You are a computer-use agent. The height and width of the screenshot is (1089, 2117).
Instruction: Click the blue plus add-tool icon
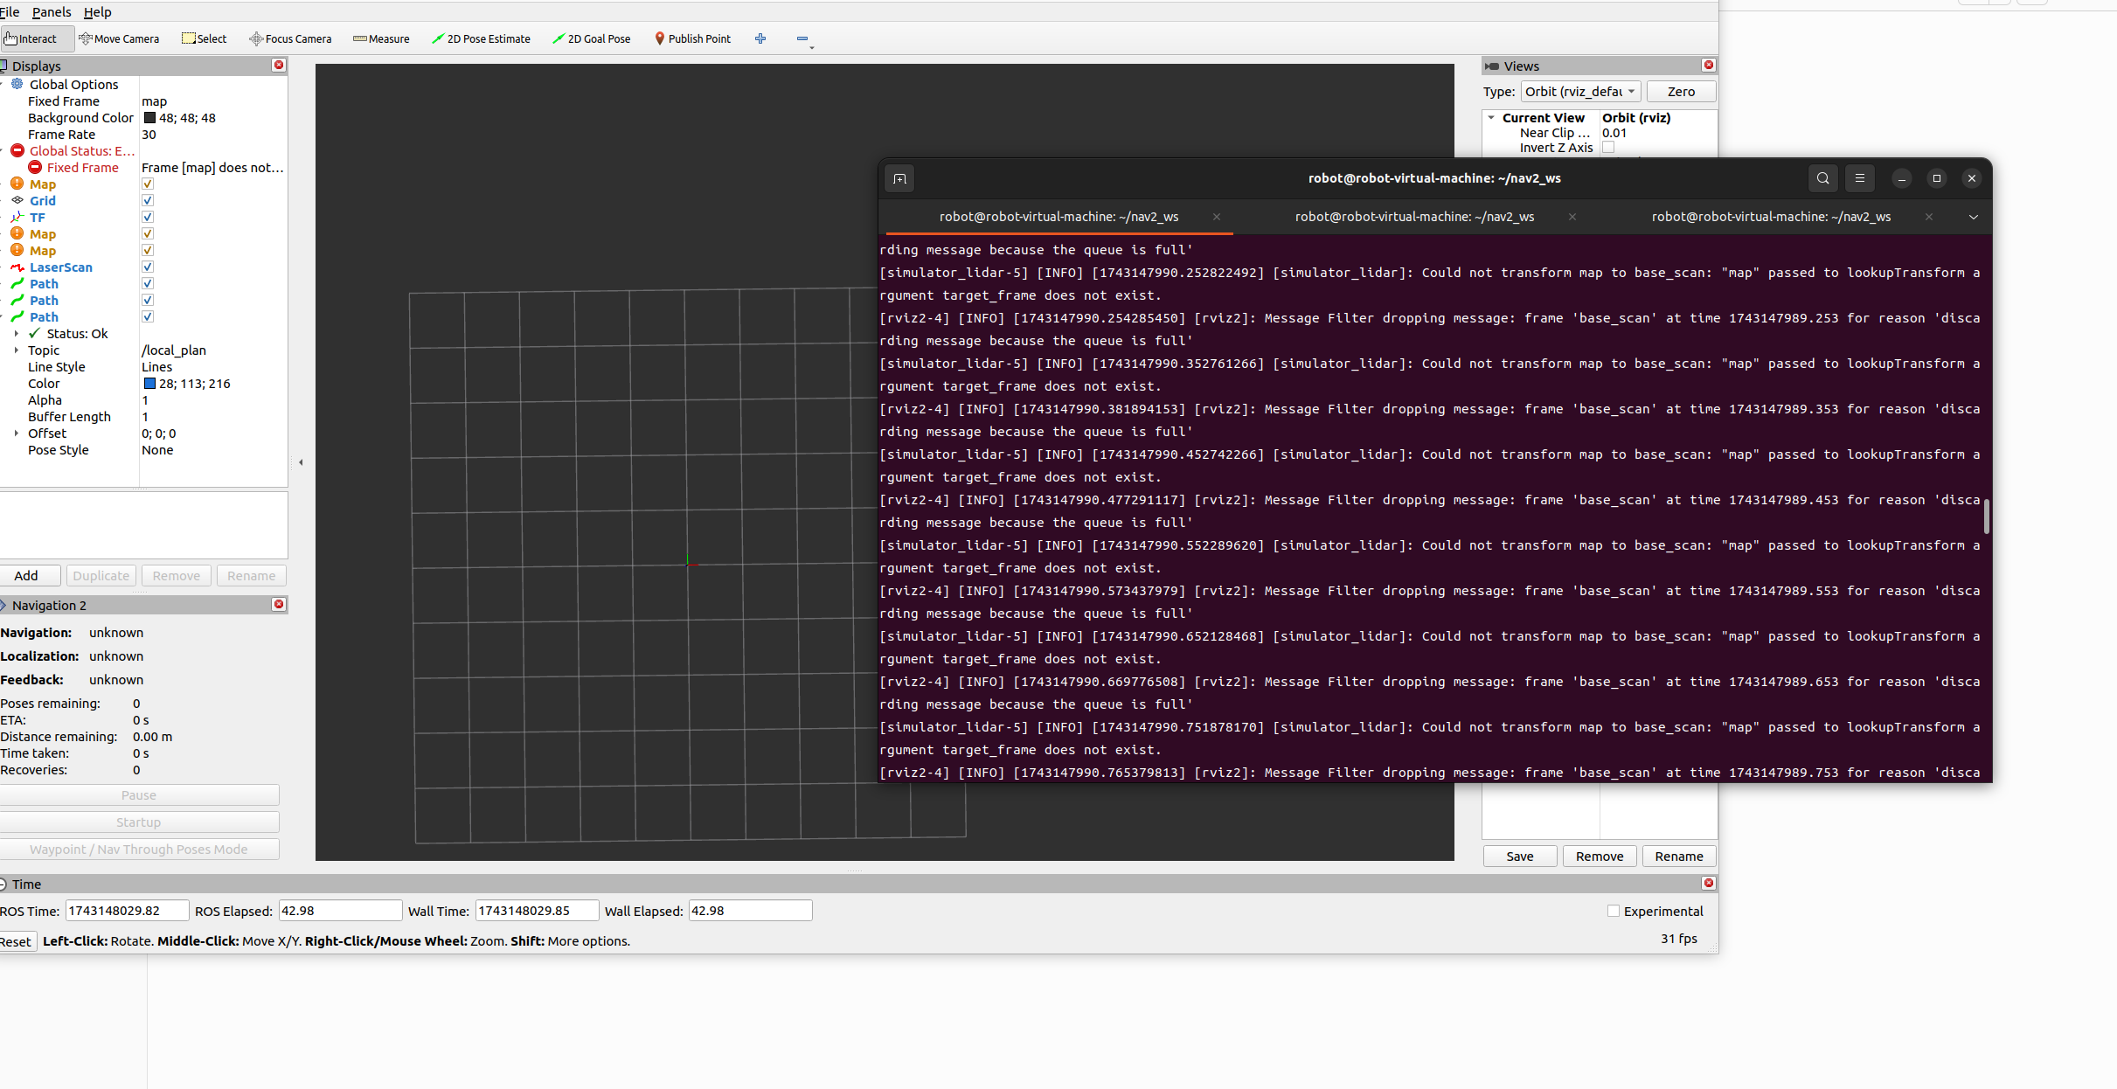click(760, 38)
